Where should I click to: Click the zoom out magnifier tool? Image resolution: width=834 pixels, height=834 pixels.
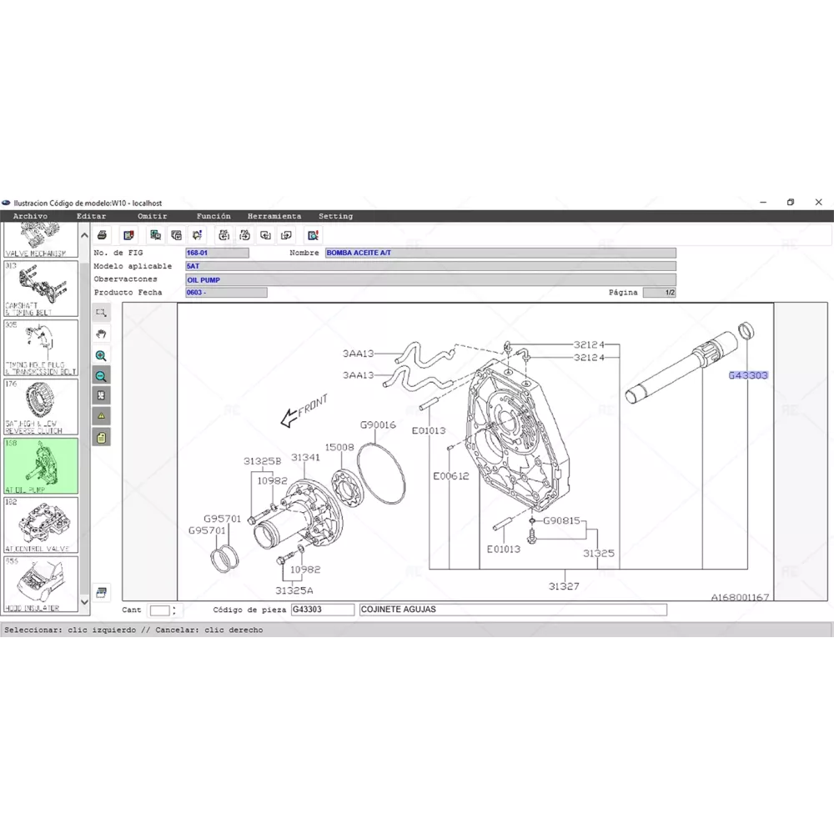(101, 376)
